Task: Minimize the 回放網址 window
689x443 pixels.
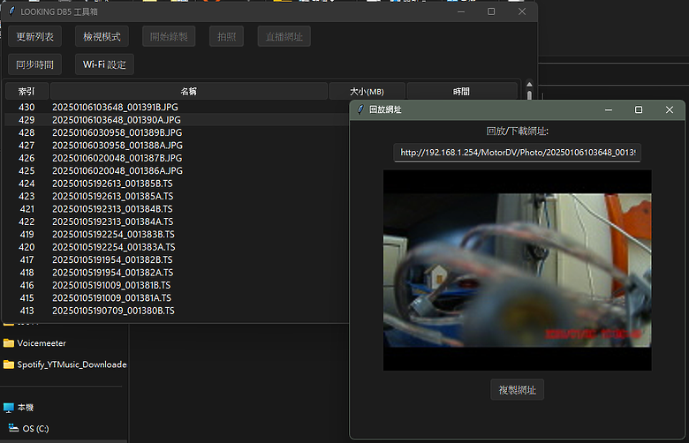Action: point(609,109)
